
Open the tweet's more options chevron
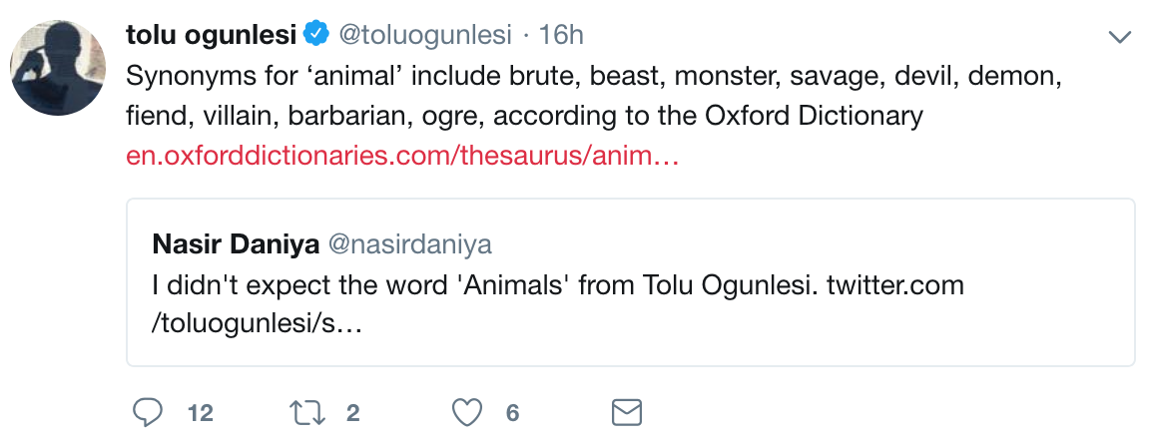click(x=1120, y=37)
